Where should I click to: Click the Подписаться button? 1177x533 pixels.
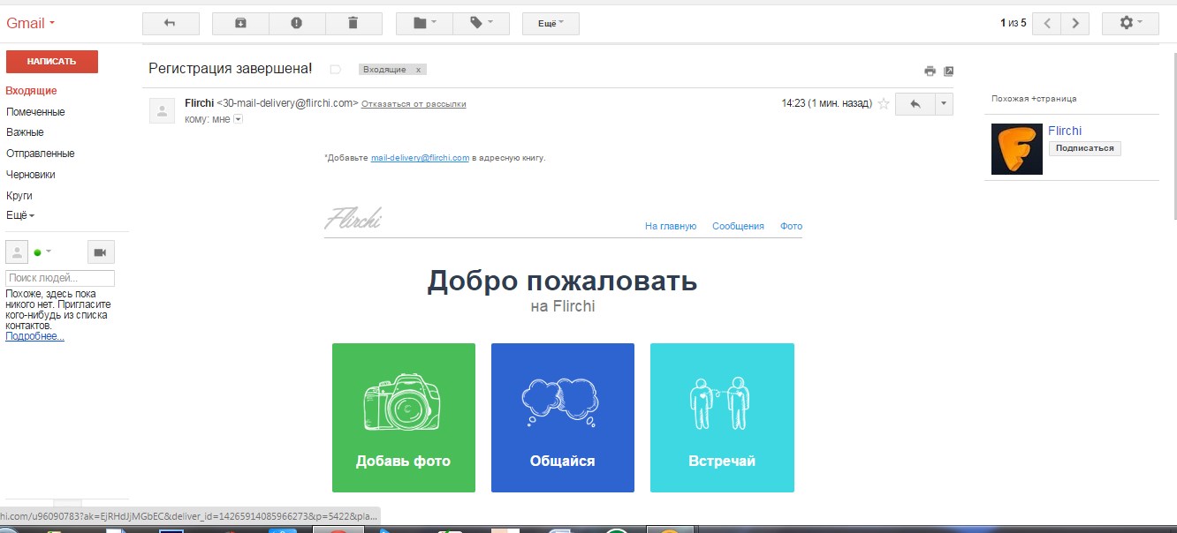[1084, 148]
